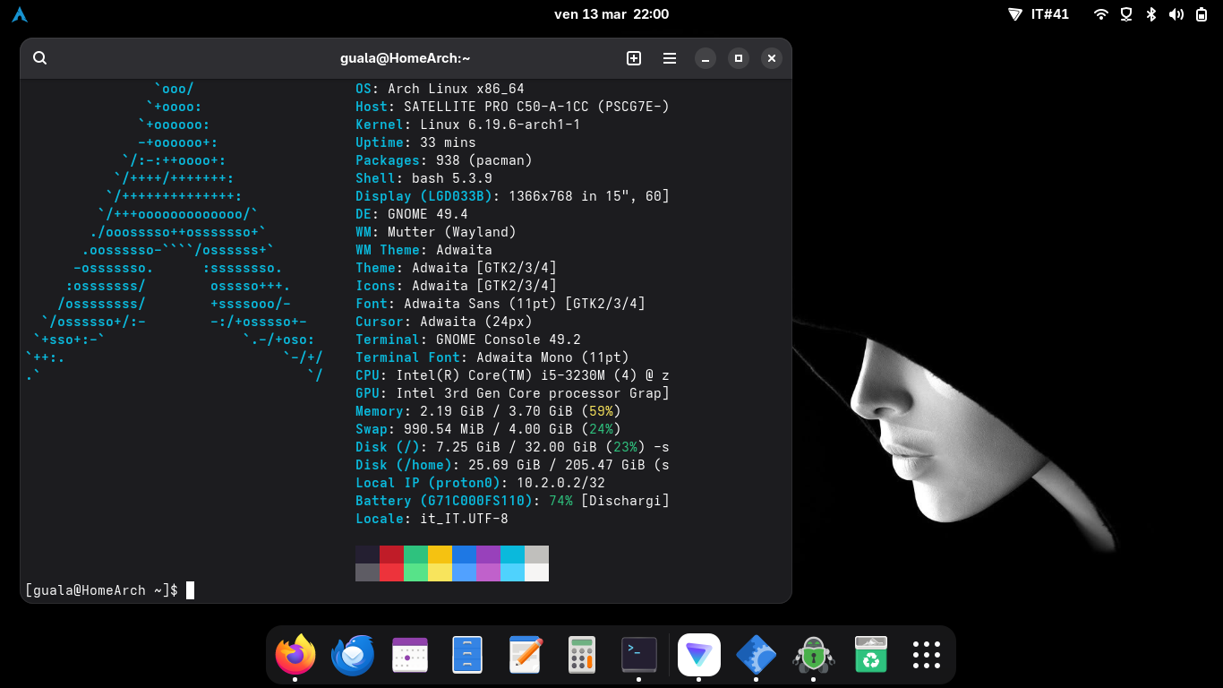Viewport: 1223px width, 688px height.
Task: Select the bright cyan swatch in bottom palette row
Action: pos(512,572)
